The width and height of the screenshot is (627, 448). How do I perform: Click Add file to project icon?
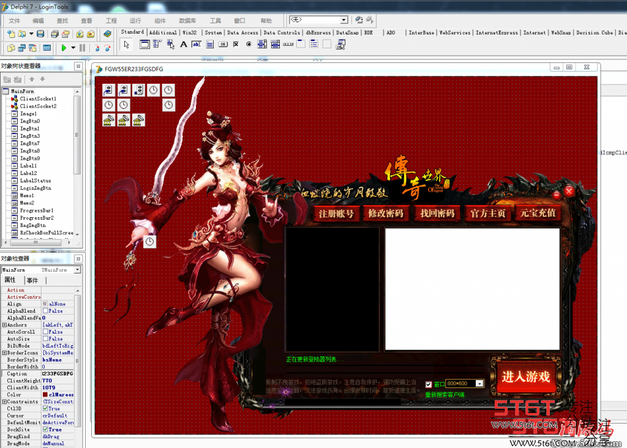(x=80, y=34)
